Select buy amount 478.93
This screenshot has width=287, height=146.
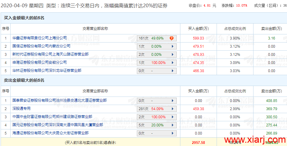pos(198,55)
